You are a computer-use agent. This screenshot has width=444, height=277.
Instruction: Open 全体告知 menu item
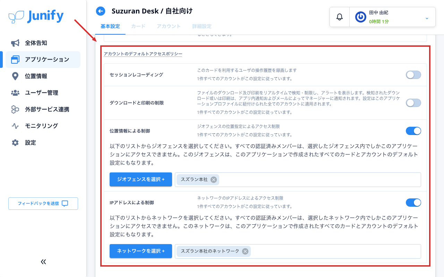pyautogui.click(x=43, y=43)
